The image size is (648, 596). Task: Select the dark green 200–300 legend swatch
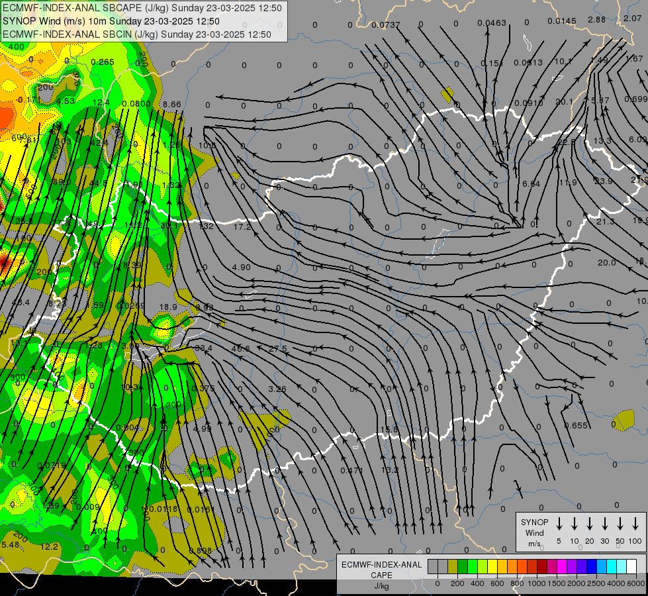pyautogui.click(x=463, y=566)
